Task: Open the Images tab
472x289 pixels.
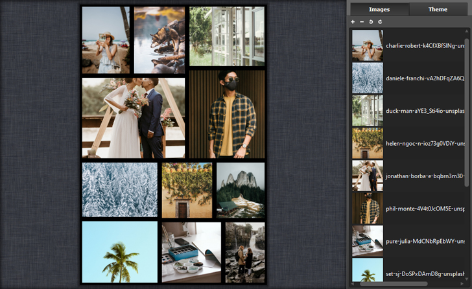Action: pyautogui.click(x=379, y=10)
